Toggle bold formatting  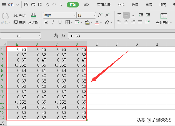pyautogui.click(x=46, y=22)
